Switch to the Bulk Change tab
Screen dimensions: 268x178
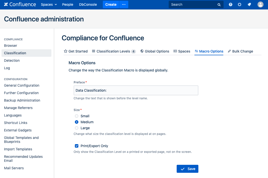(240, 51)
